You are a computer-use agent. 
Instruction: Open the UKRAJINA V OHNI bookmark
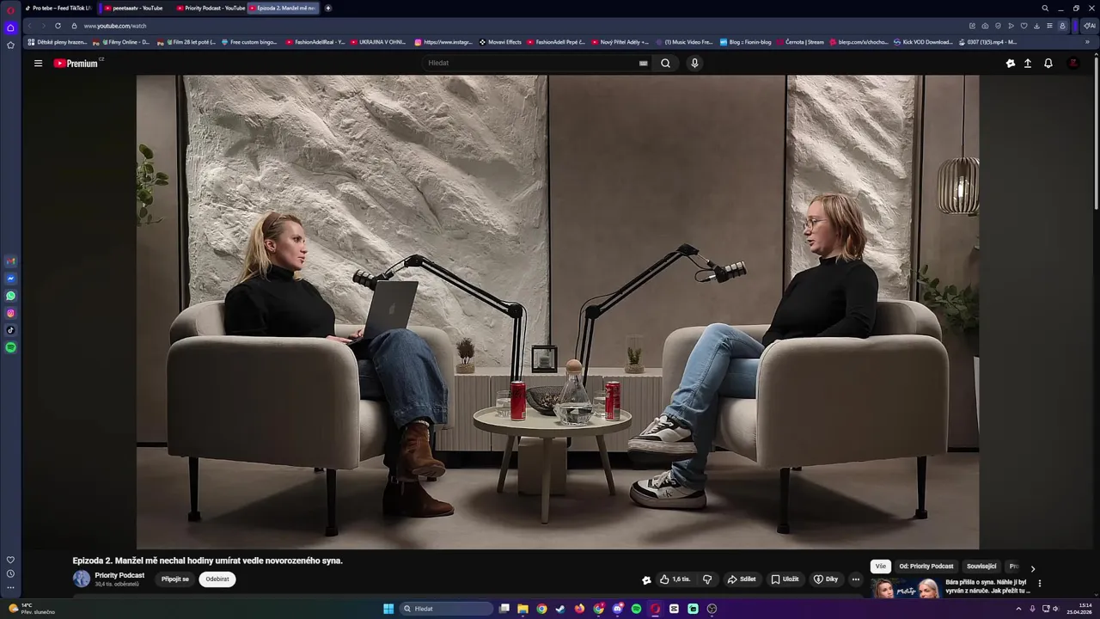pyautogui.click(x=378, y=41)
